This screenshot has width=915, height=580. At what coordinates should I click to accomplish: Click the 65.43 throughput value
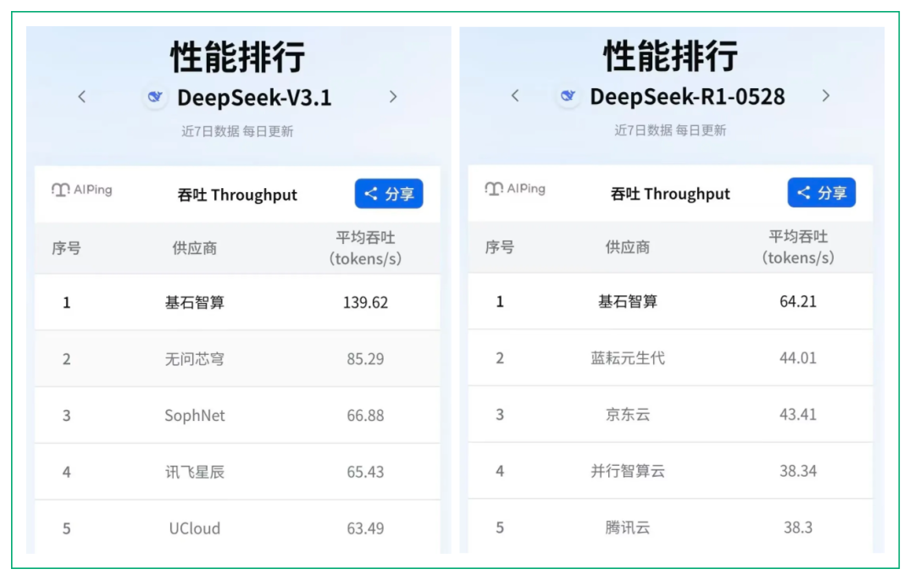coord(365,472)
